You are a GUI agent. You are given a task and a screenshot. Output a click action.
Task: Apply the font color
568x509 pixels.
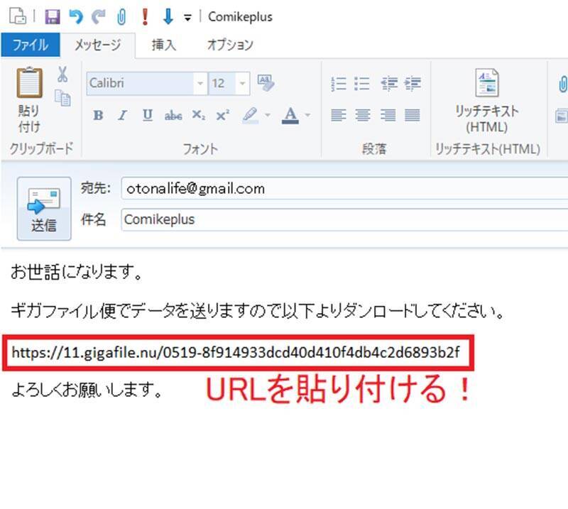pyautogui.click(x=290, y=115)
